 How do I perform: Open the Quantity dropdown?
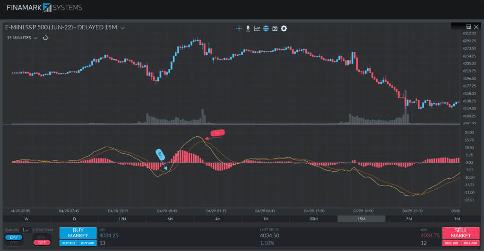click(x=25, y=230)
